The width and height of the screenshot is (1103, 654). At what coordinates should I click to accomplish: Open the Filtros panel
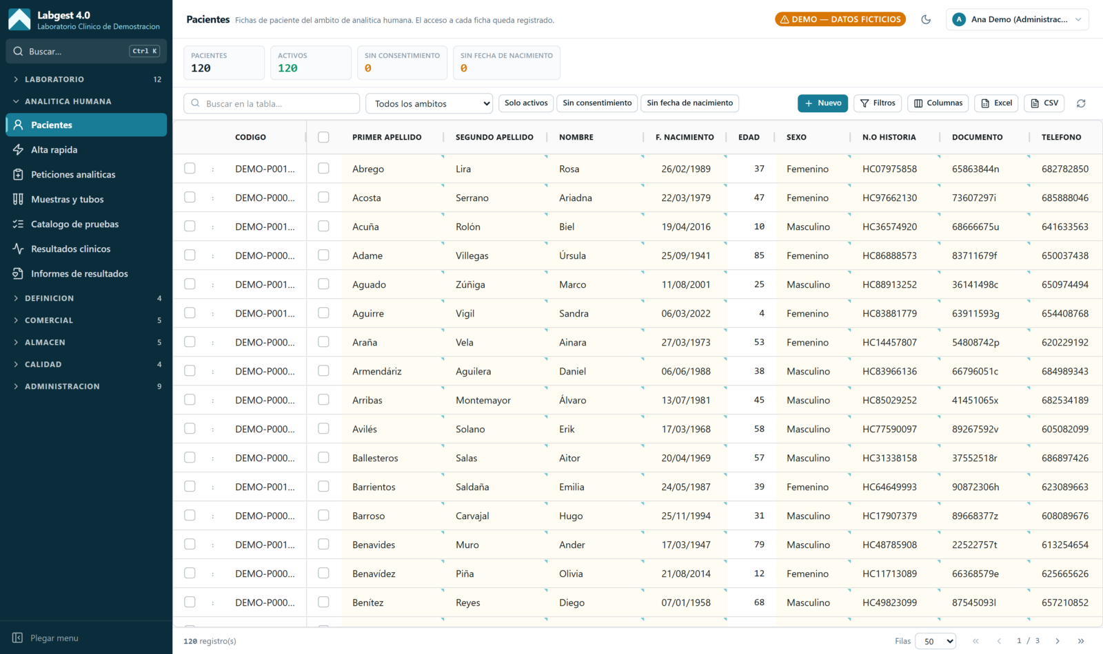878,103
